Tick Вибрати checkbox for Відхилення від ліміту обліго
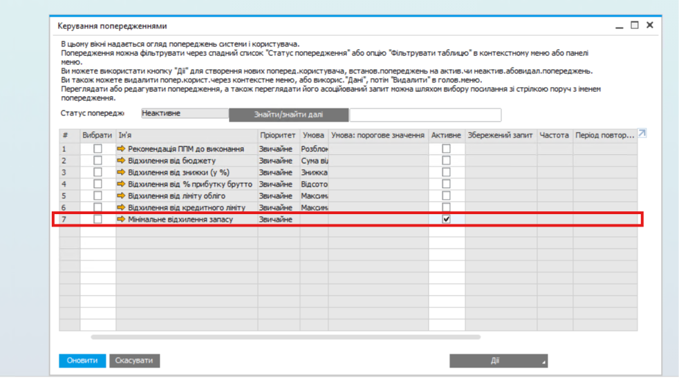The image size is (679, 382). click(98, 195)
